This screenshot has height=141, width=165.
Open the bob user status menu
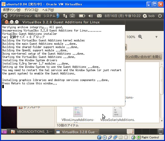[149, 16]
